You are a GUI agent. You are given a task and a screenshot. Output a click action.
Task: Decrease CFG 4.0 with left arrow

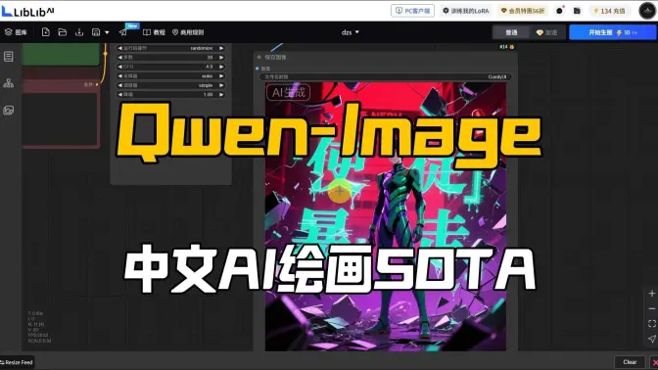[120, 67]
